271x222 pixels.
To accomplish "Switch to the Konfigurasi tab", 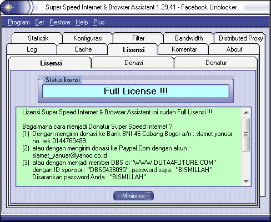I will 88,38.
